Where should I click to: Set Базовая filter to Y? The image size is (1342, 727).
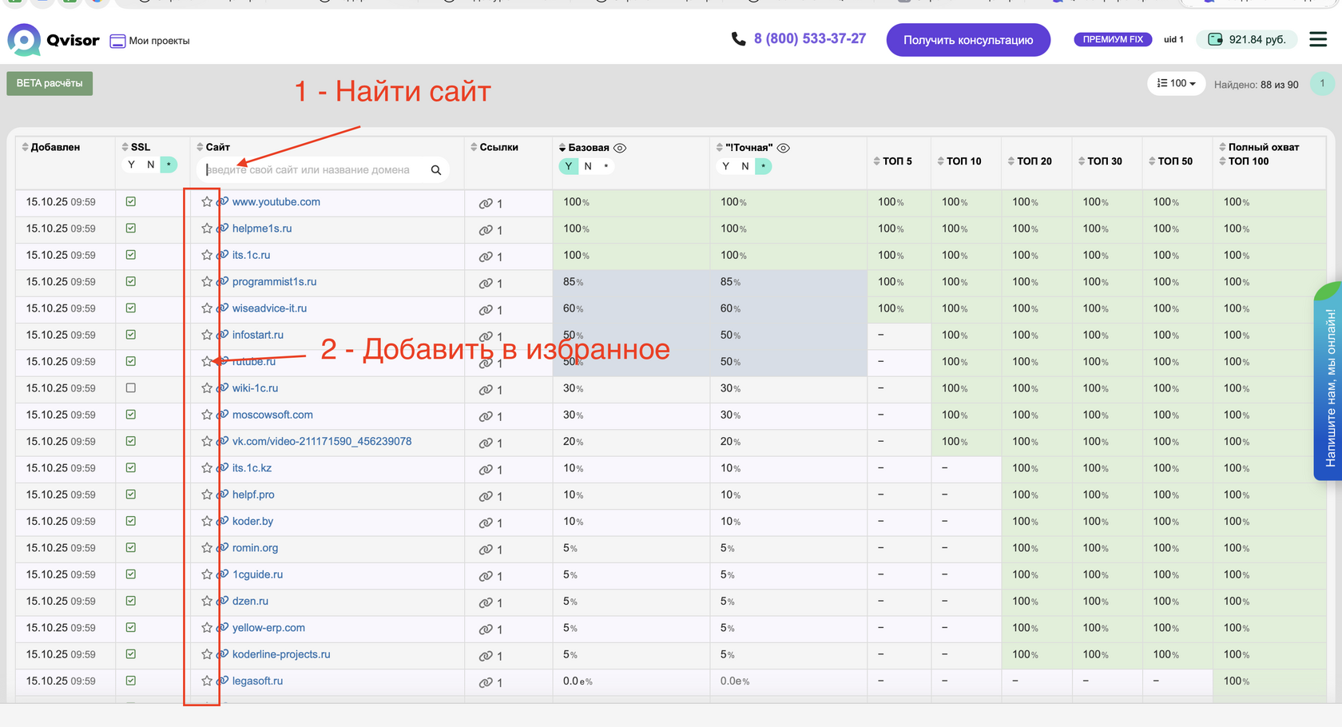568,166
